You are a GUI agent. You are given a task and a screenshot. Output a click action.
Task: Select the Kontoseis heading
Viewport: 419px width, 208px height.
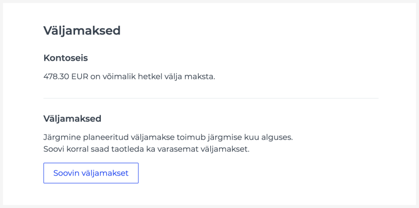(x=65, y=58)
